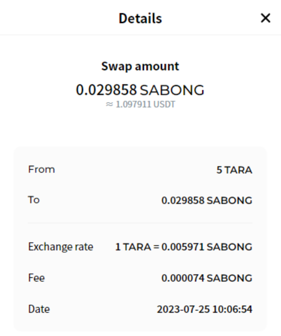Select the 5 TARA source amount
Viewport: 281px width, 336px height.
point(234,170)
